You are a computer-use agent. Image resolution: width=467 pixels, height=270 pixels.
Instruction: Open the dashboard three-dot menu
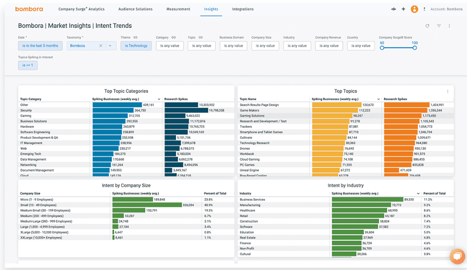(449, 26)
